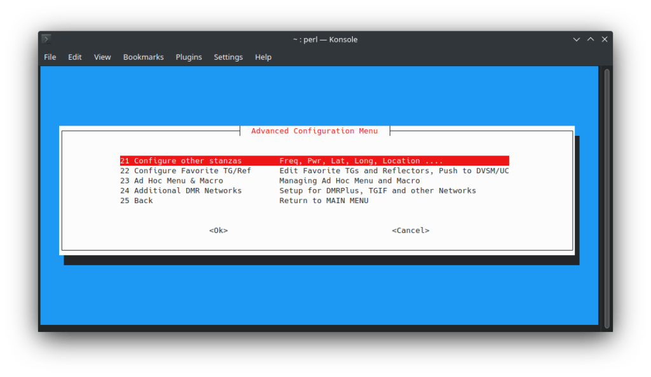Image resolution: width=651 pixels, height=377 pixels.
Task: Open the Settings menu
Action: 228,57
